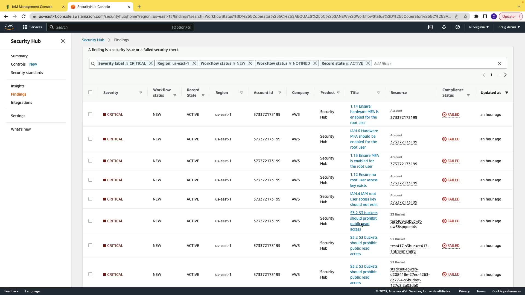
Task: Switch to the IAM Management Console tab
Action: [x=32, y=7]
